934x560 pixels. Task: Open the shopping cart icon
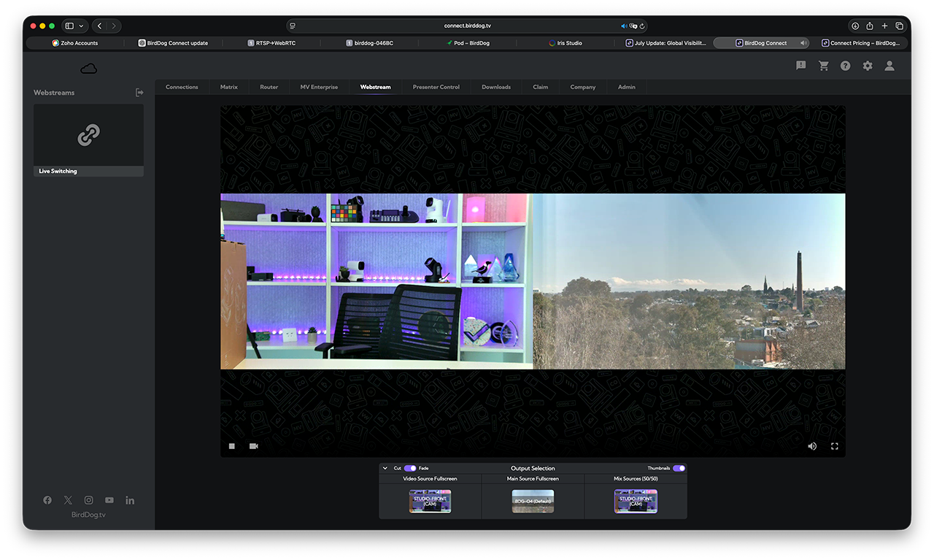point(823,66)
